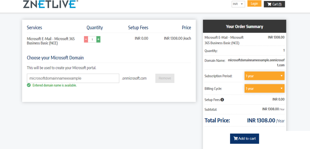Click the 'Setup Fees' column header
The height and width of the screenshot is (149, 310).
[x=138, y=28]
